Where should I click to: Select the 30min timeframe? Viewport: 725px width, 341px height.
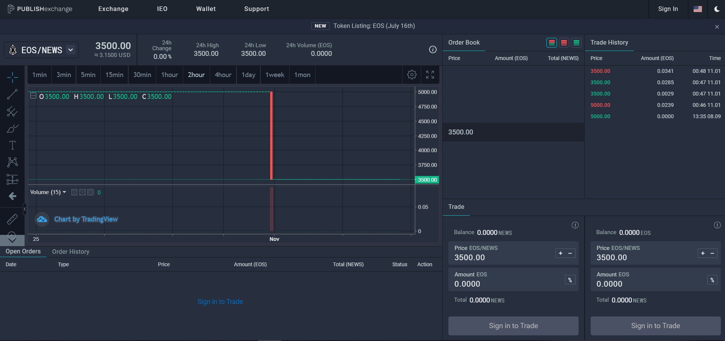click(x=142, y=75)
